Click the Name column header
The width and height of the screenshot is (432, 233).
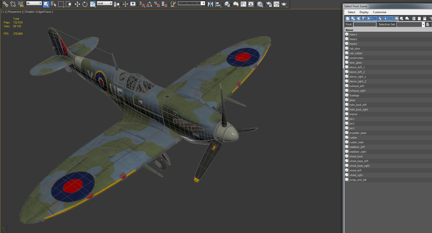coord(388,30)
